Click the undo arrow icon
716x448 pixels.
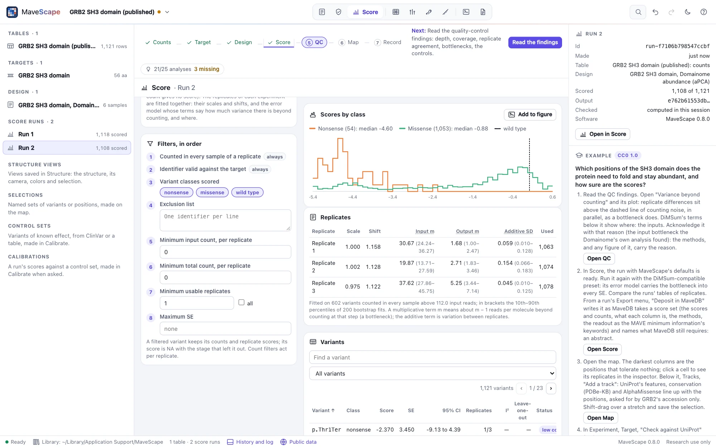pyautogui.click(x=655, y=12)
